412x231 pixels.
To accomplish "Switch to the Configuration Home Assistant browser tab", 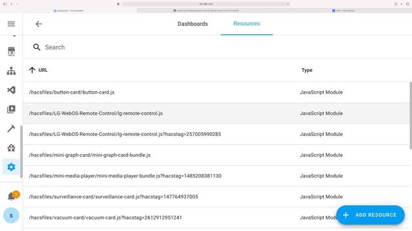I will (x=69, y=11).
